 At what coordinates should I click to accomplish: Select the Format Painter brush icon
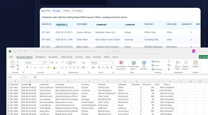click(18, 69)
